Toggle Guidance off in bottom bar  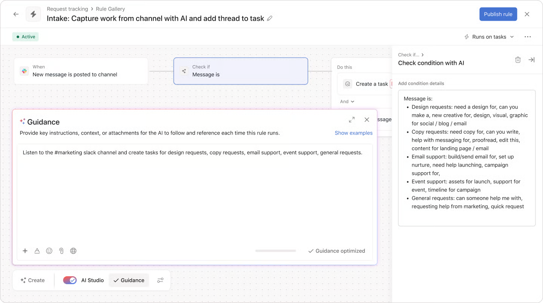point(128,280)
